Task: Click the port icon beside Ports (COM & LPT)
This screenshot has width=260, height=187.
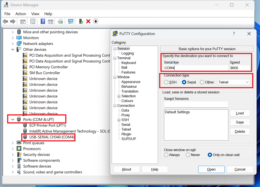Action: coord(19,119)
